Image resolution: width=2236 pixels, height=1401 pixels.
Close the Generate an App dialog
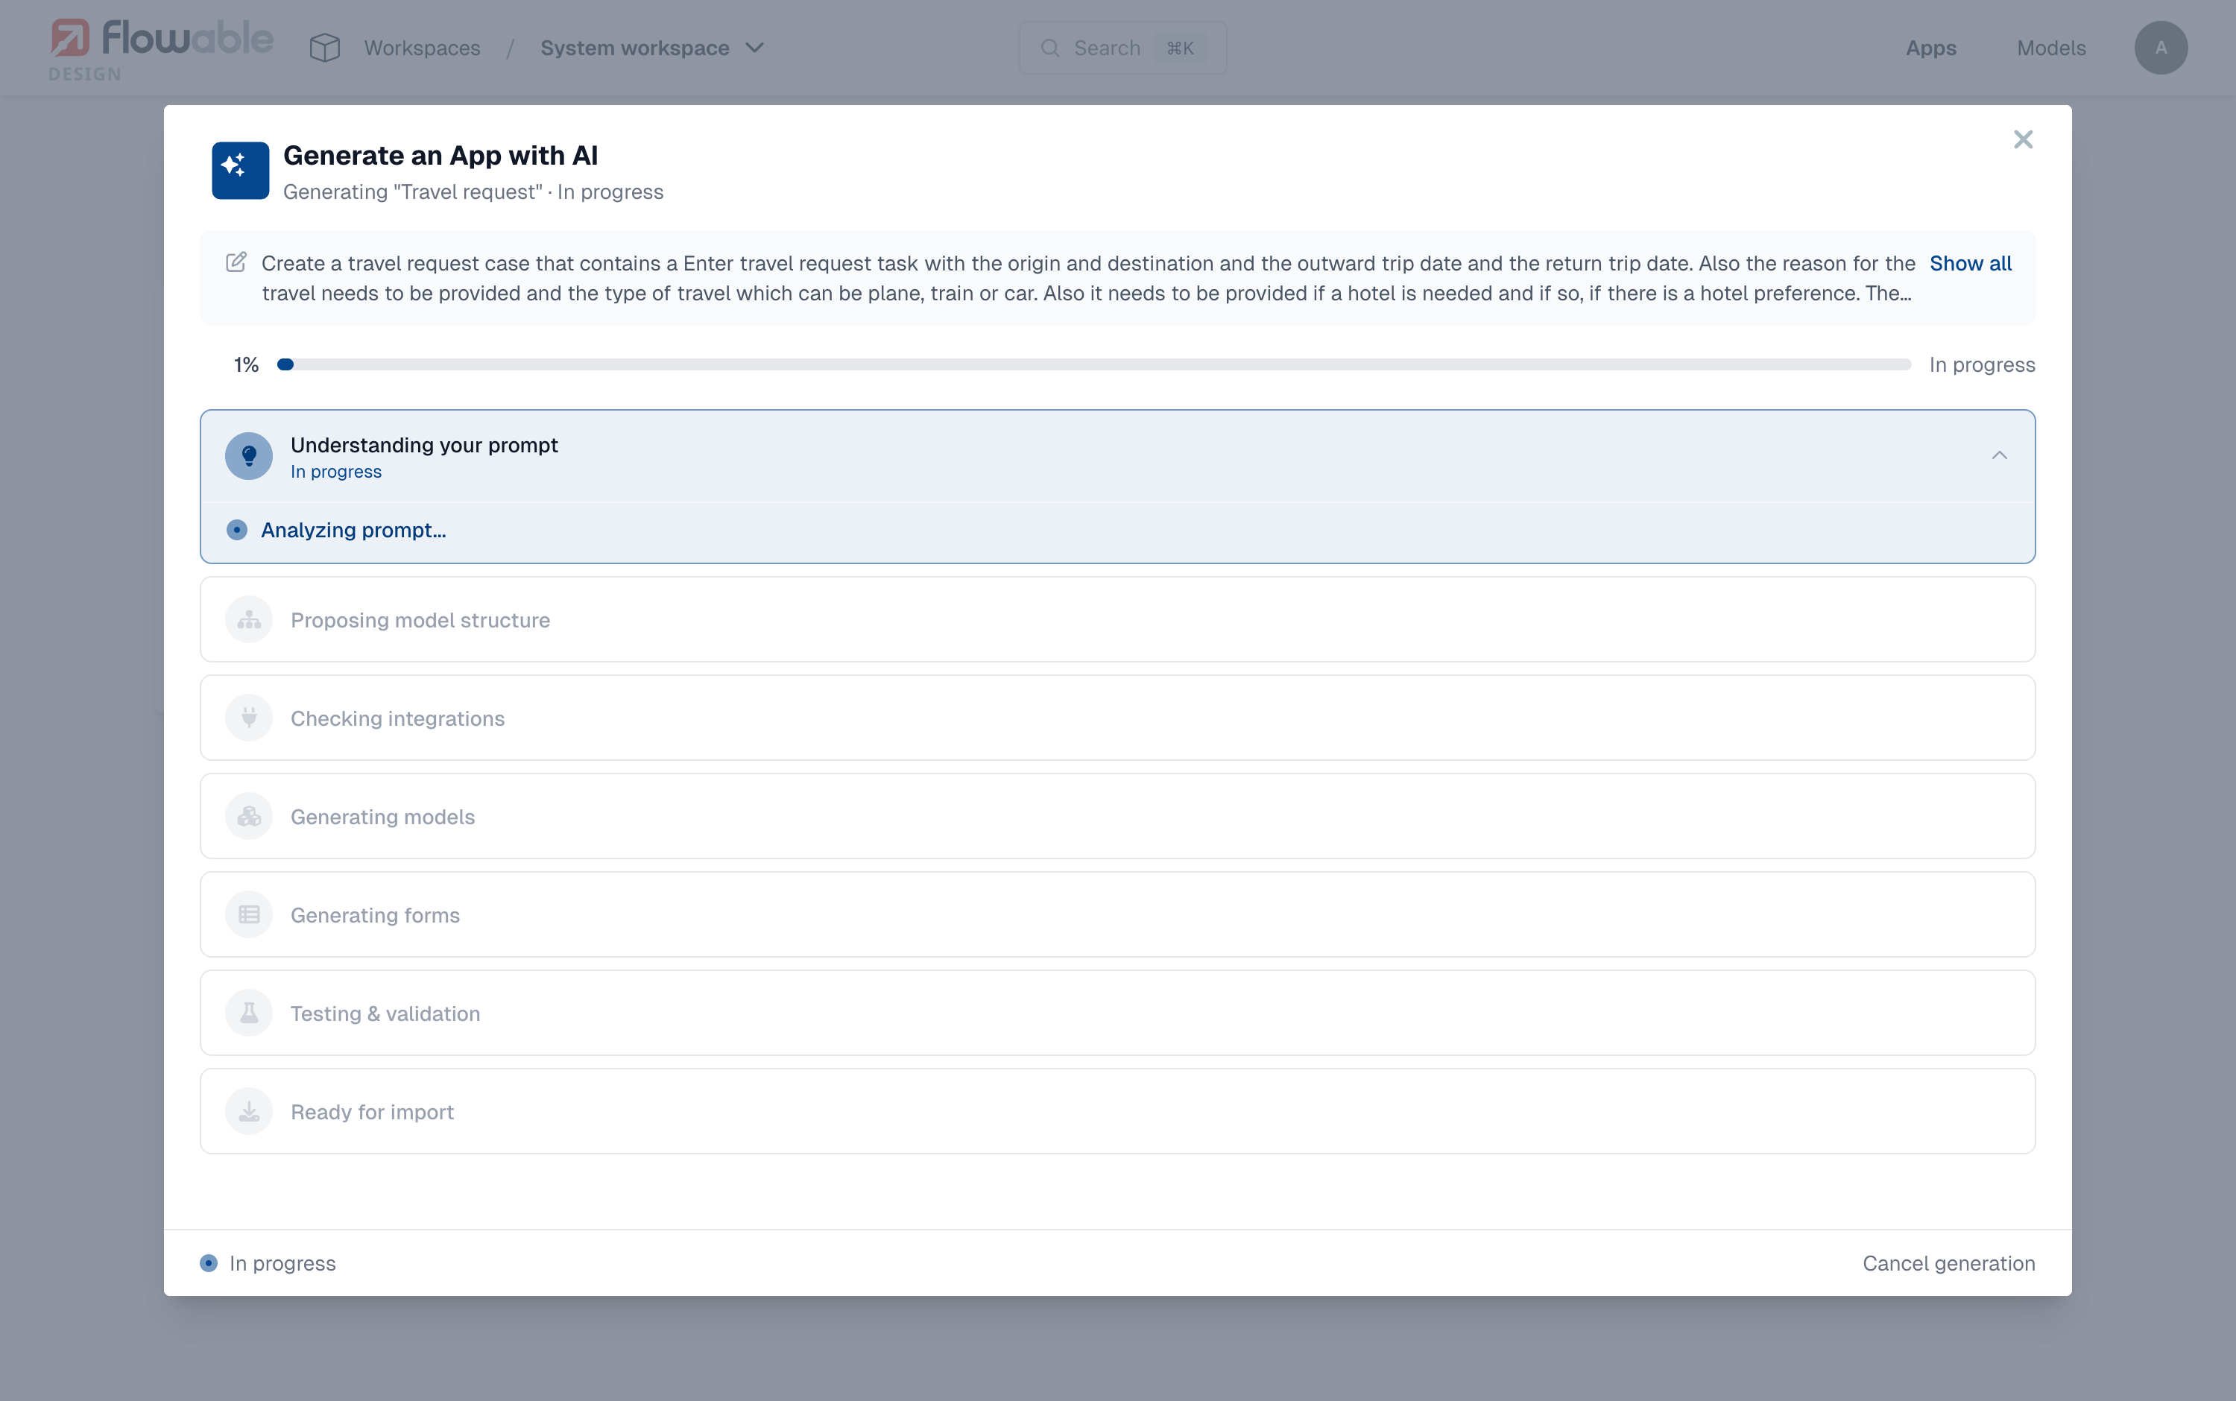pos(2023,140)
